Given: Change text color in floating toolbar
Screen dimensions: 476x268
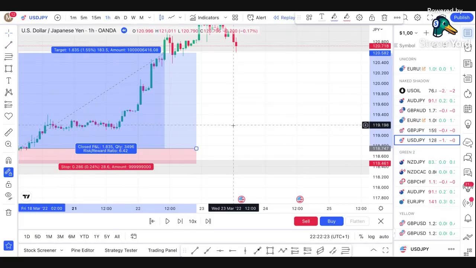Looking at the screenshot, I should click(322, 17).
